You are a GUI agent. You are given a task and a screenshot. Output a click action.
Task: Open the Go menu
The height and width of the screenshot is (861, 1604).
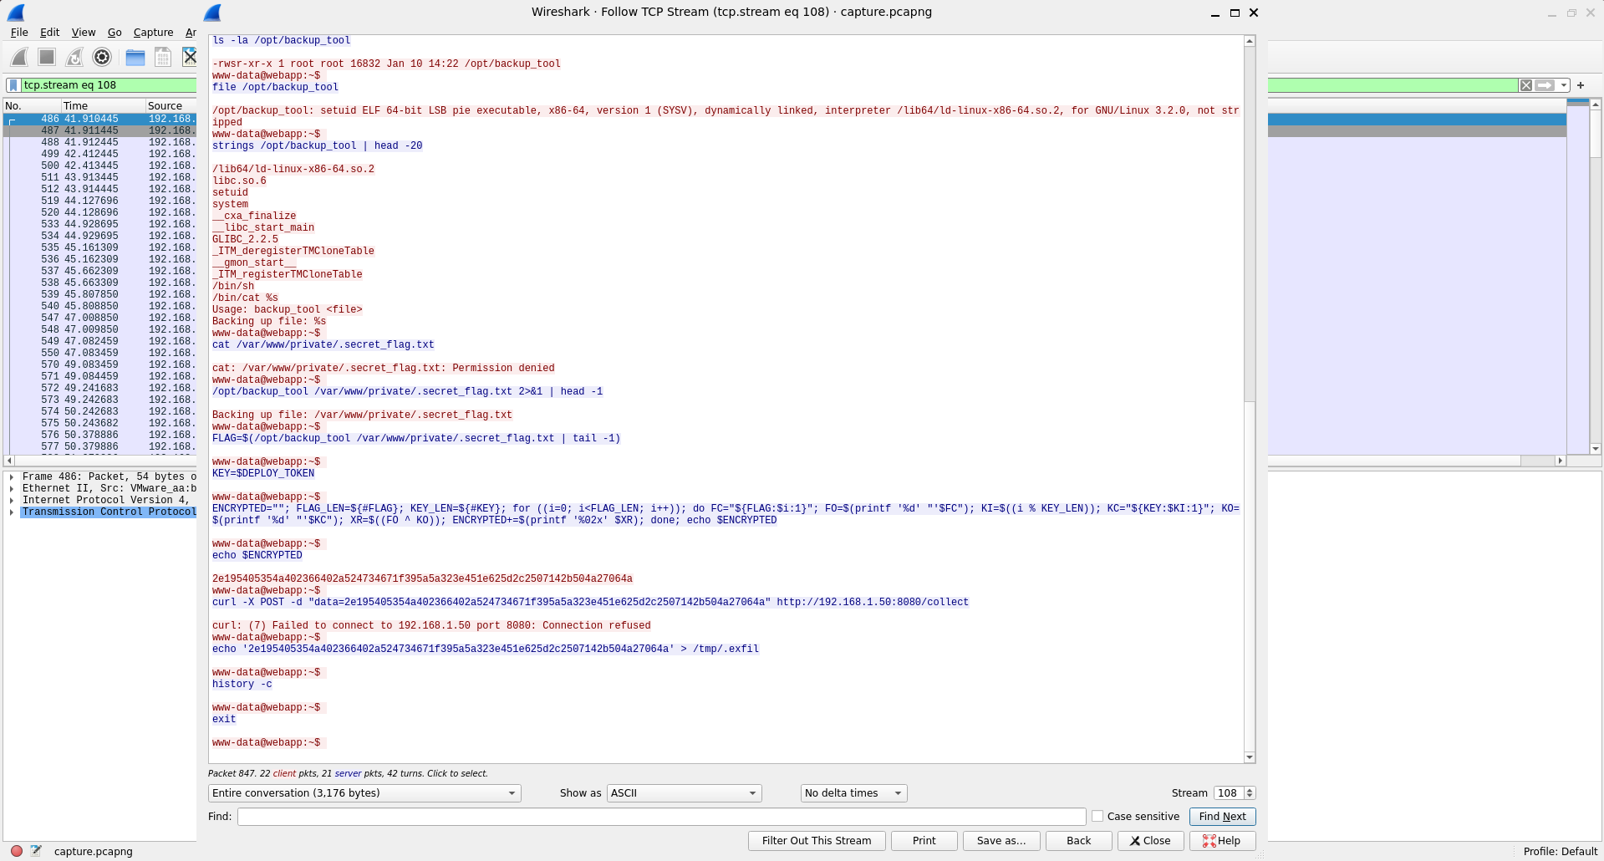click(115, 33)
